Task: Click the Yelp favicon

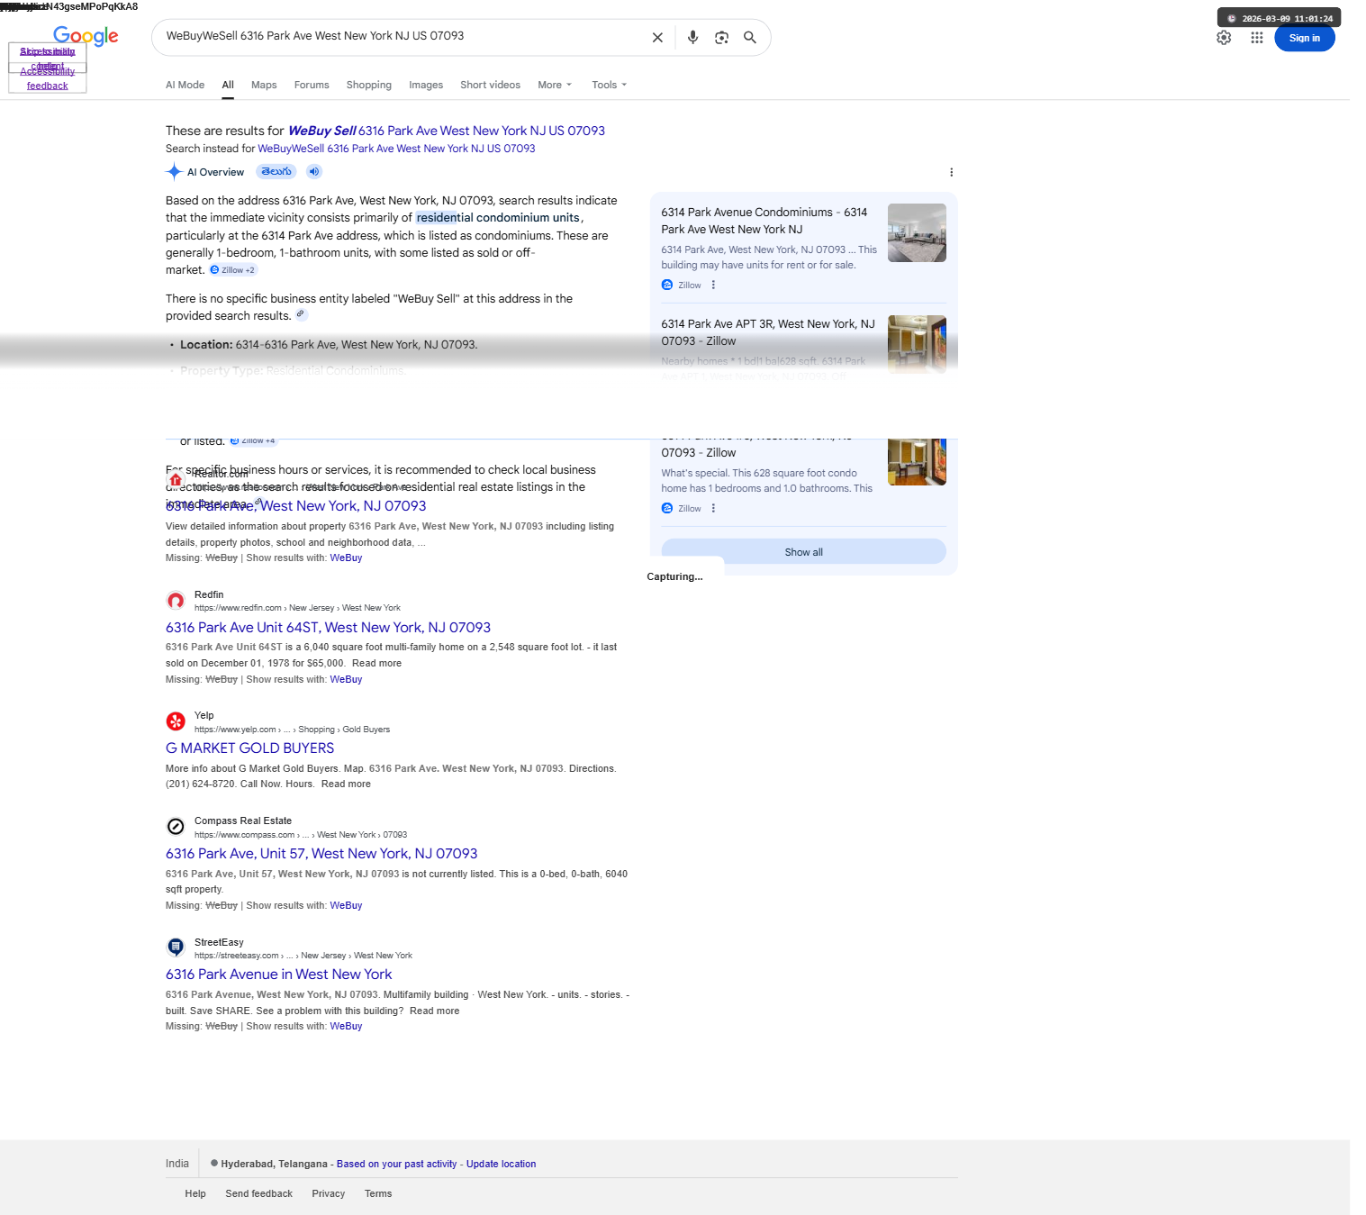Action: click(176, 721)
